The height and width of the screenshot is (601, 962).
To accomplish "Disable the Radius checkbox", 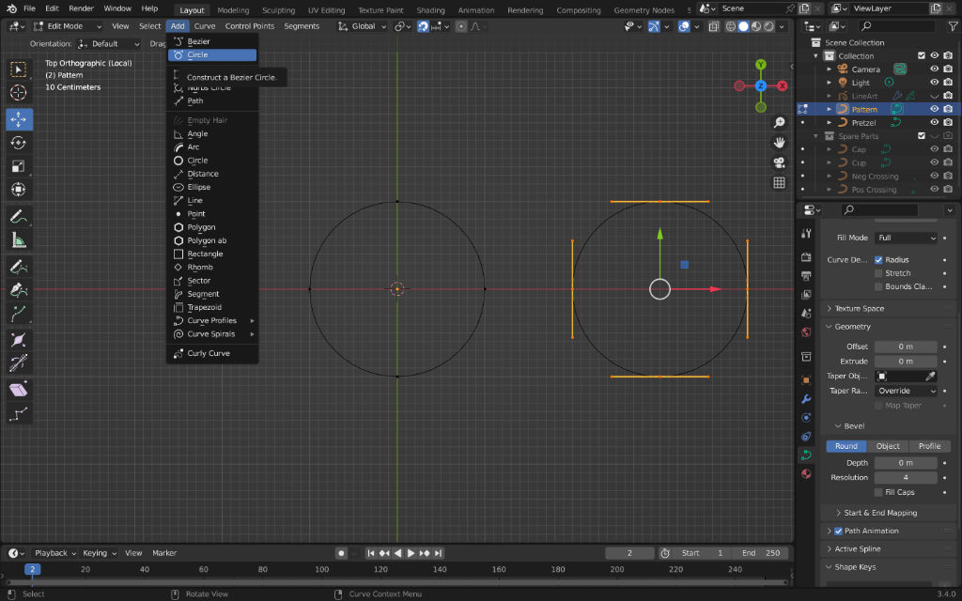I will 878,260.
